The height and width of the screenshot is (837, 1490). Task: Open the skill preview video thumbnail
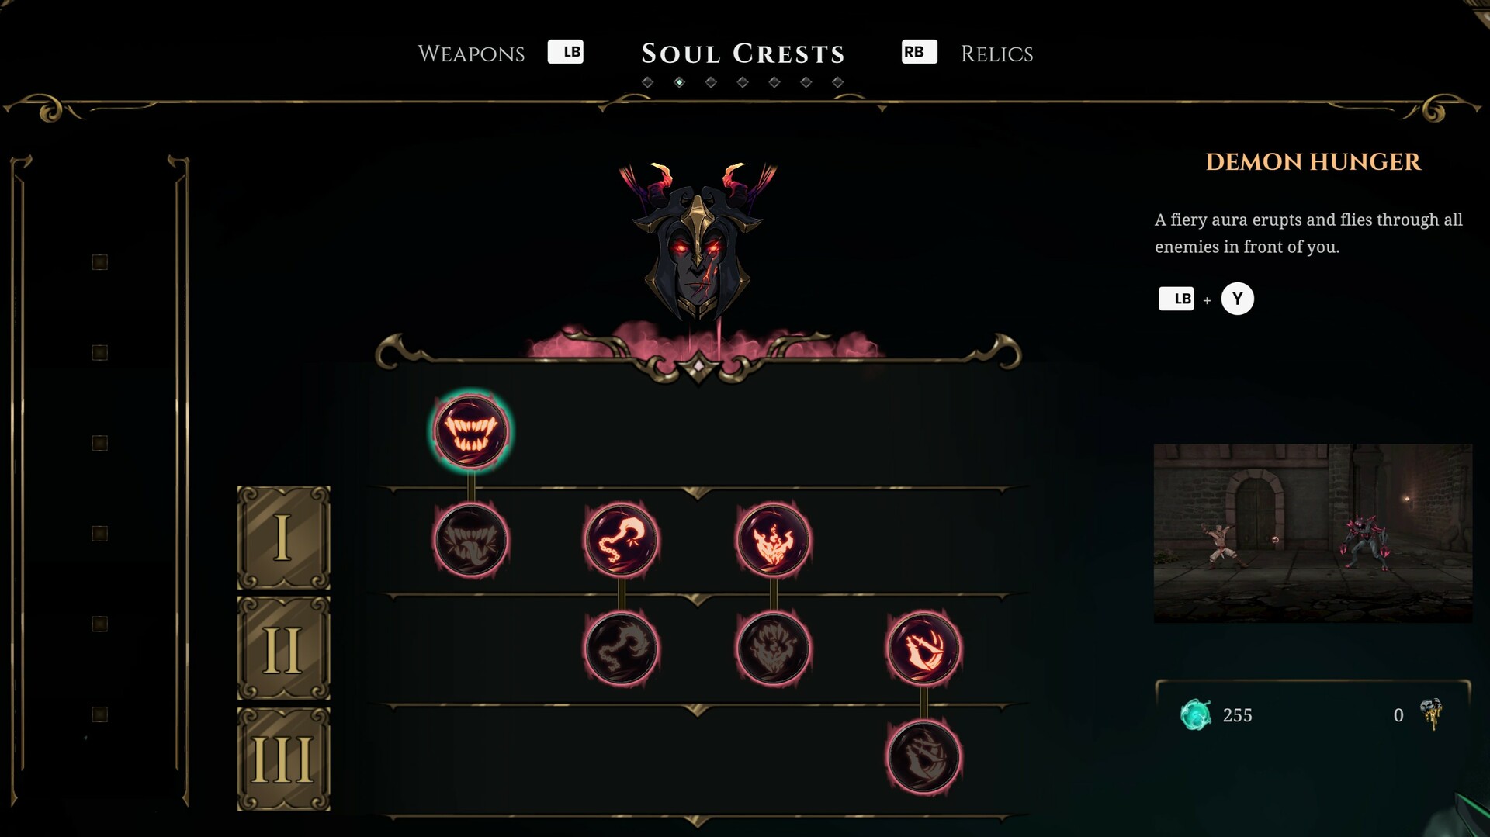click(1312, 533)
